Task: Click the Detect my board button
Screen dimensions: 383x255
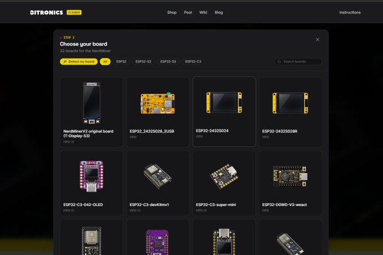Action: pyautogui.click(x=79, y=62)
